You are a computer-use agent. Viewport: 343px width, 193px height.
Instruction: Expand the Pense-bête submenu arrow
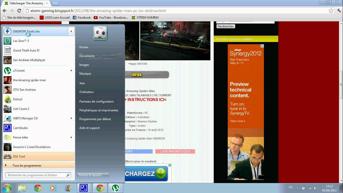(71, 138)
